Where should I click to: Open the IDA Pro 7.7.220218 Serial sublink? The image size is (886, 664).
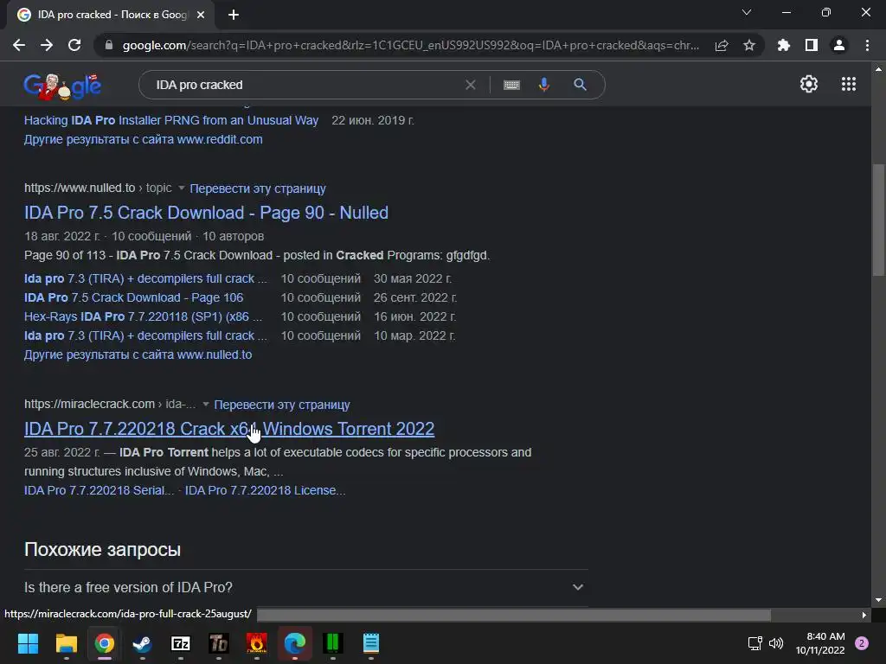[99, 490]
